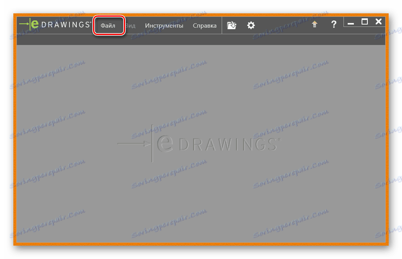Screen dimensions: 402x259
Task: Open the Справка menu
Action: point(205,25)
